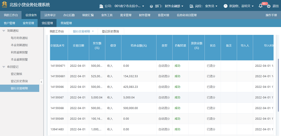
Task: Open 需求管理 main menu
Action: (x=126, y=15)
